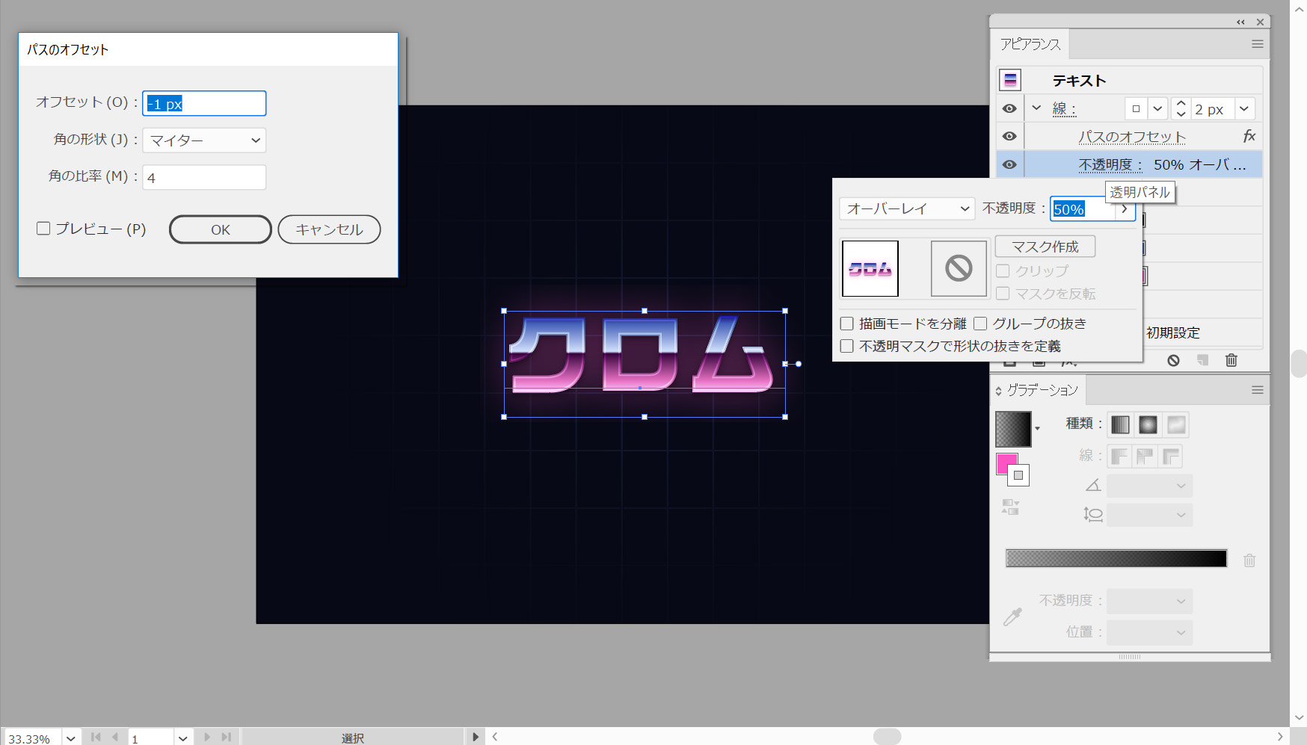Click the マスク作成 button
Viewport: 1307px width, 745px height.
(x=1045, y=247)
